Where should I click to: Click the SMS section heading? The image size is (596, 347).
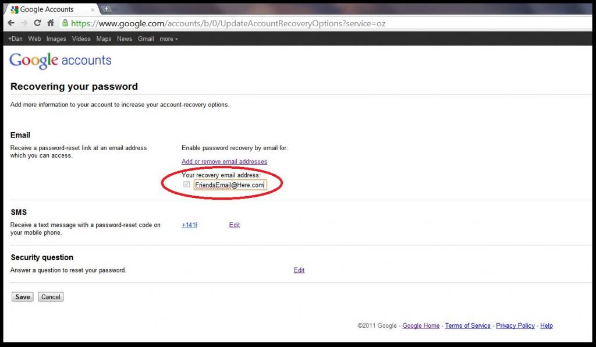coord(19,212)
